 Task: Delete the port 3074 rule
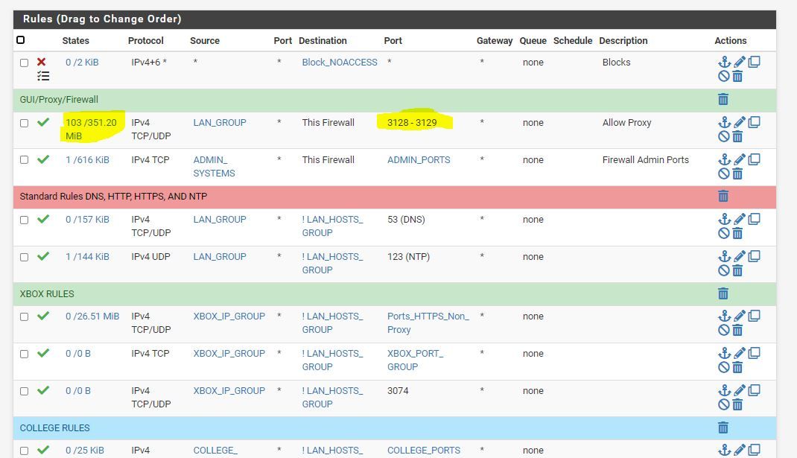coord(737,404)
